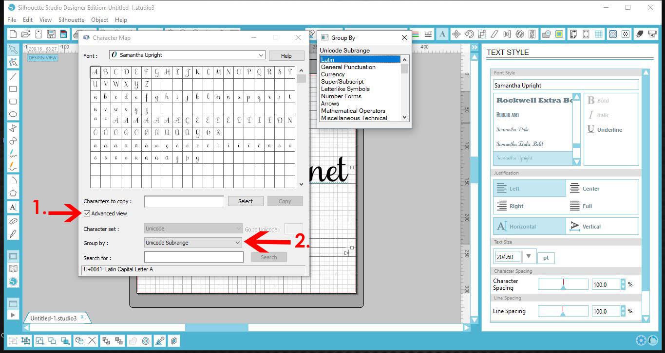Open the Object menu
The height and width of the screenshot is (353, 665).
99,20
